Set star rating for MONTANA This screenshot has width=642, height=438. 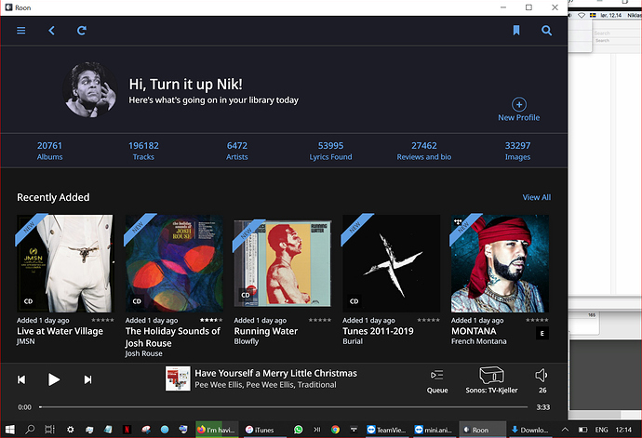(x=537, y=320)
